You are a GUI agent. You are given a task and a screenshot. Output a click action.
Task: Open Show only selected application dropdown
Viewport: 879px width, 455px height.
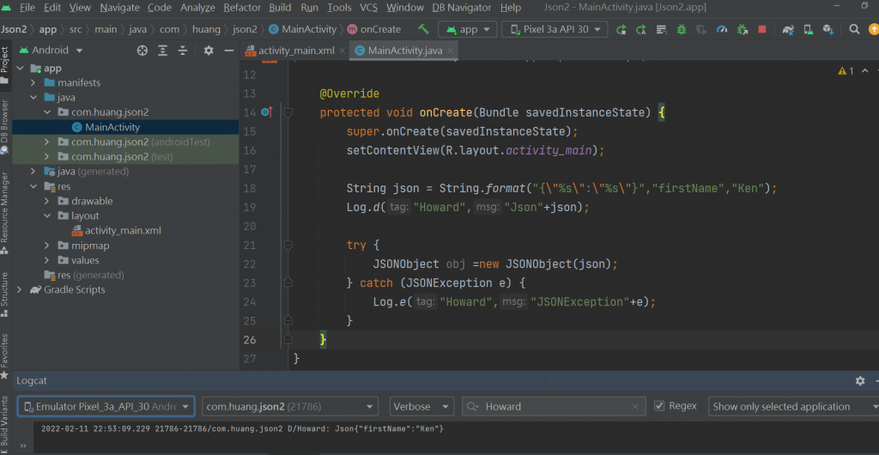pos(793,407)
